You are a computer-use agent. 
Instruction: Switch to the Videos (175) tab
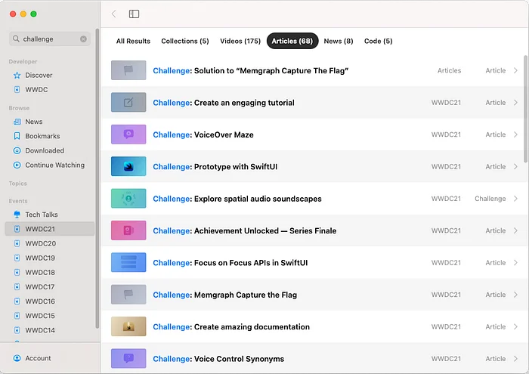(240, 41)
